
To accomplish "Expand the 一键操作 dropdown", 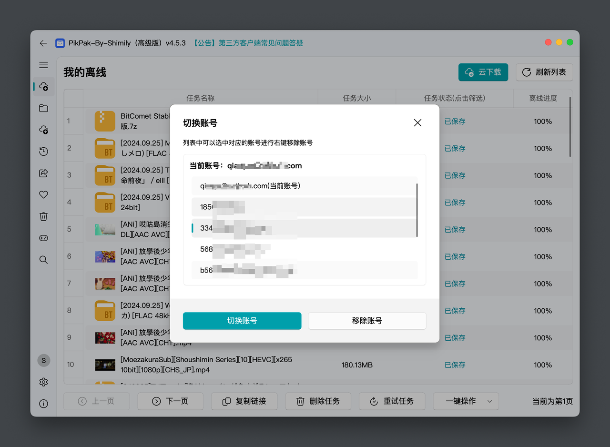I will (x=466, y=401).
